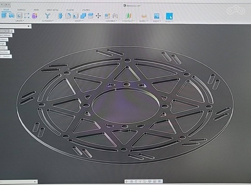Click the New Component icon in Assemble
Viewport: 251px width, 185px height.
pyautogui.click(x=107, y=16)
